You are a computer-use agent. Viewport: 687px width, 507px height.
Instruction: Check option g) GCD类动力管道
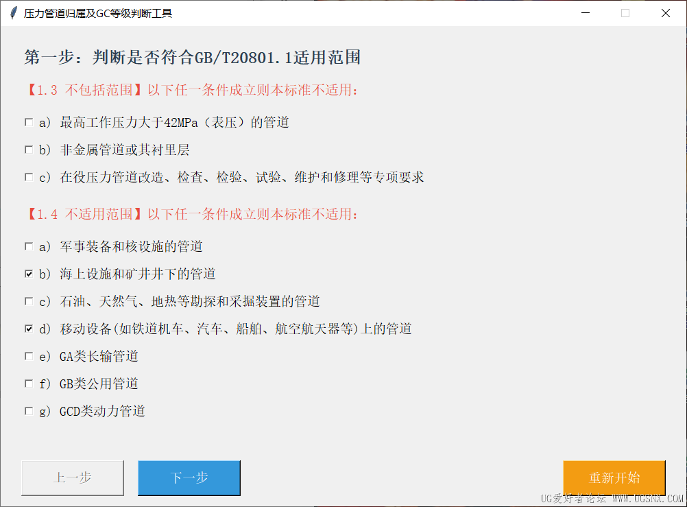tap(29, 411)
